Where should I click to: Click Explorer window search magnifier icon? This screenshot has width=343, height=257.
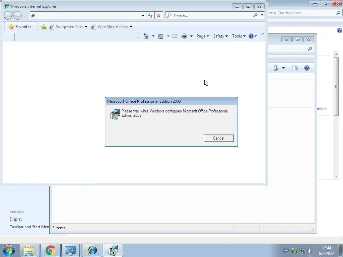[x=310, y=49]
